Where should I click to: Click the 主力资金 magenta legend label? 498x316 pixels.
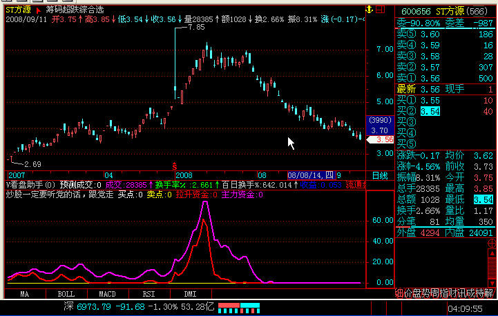point(242,195)
